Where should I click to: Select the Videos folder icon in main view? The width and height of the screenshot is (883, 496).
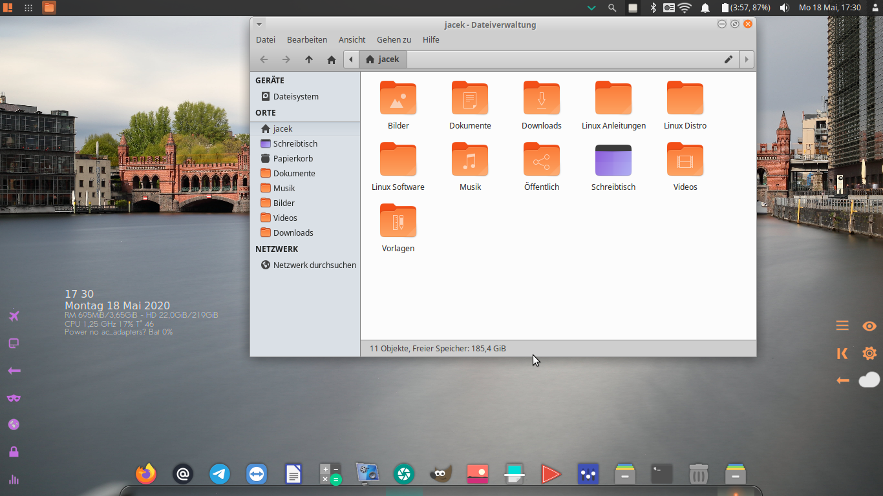point(685,160)
